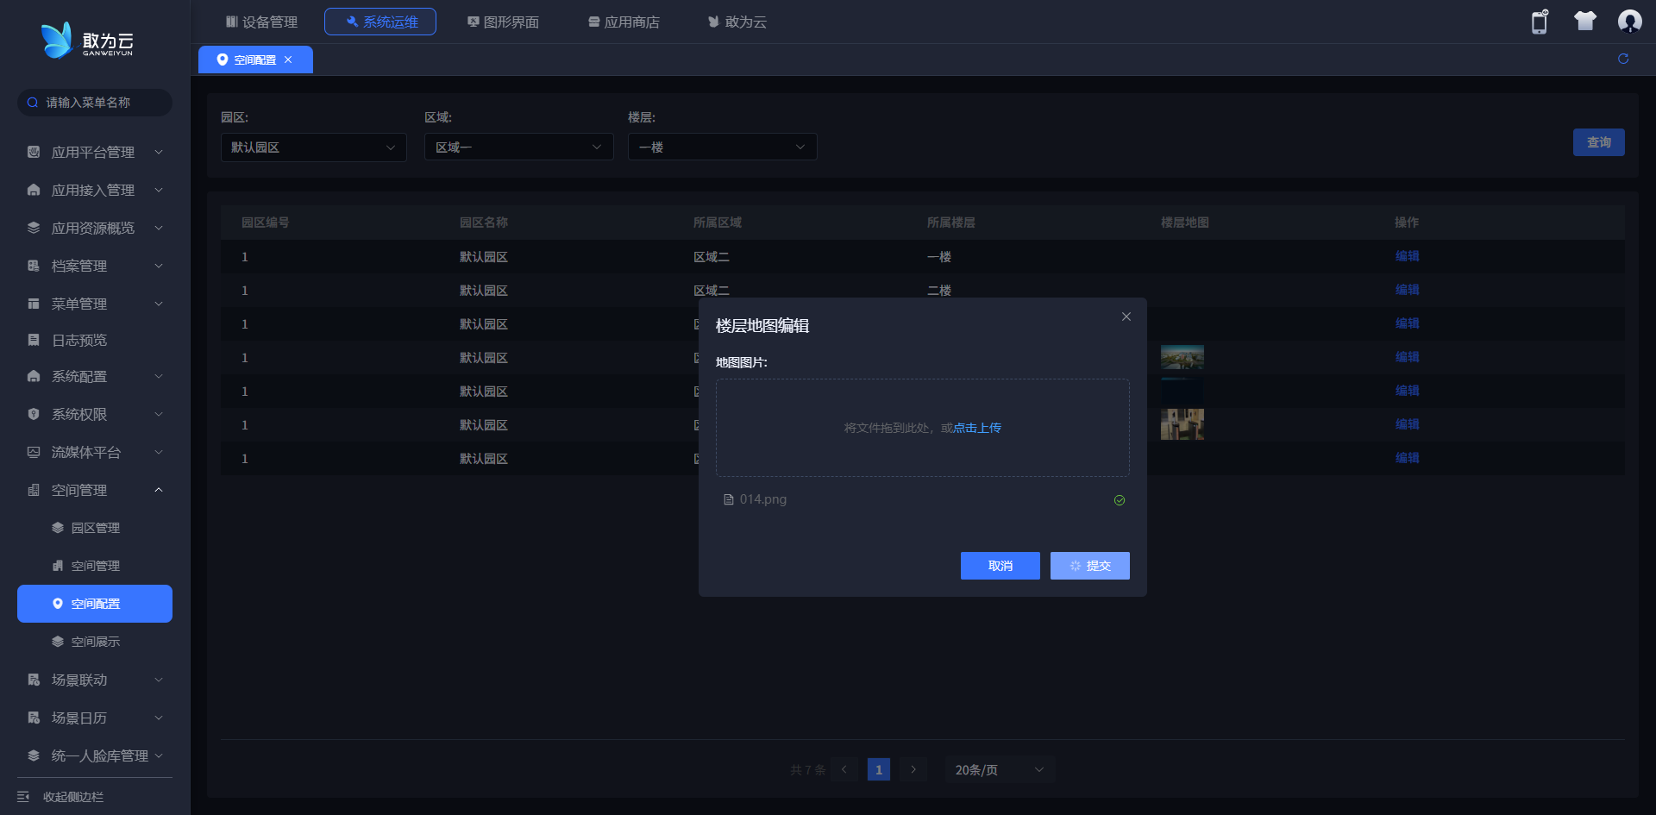The image size is (1656, 815).
Task: Click the 应用接入管理 sidebar icon
Action: [34, 190]
